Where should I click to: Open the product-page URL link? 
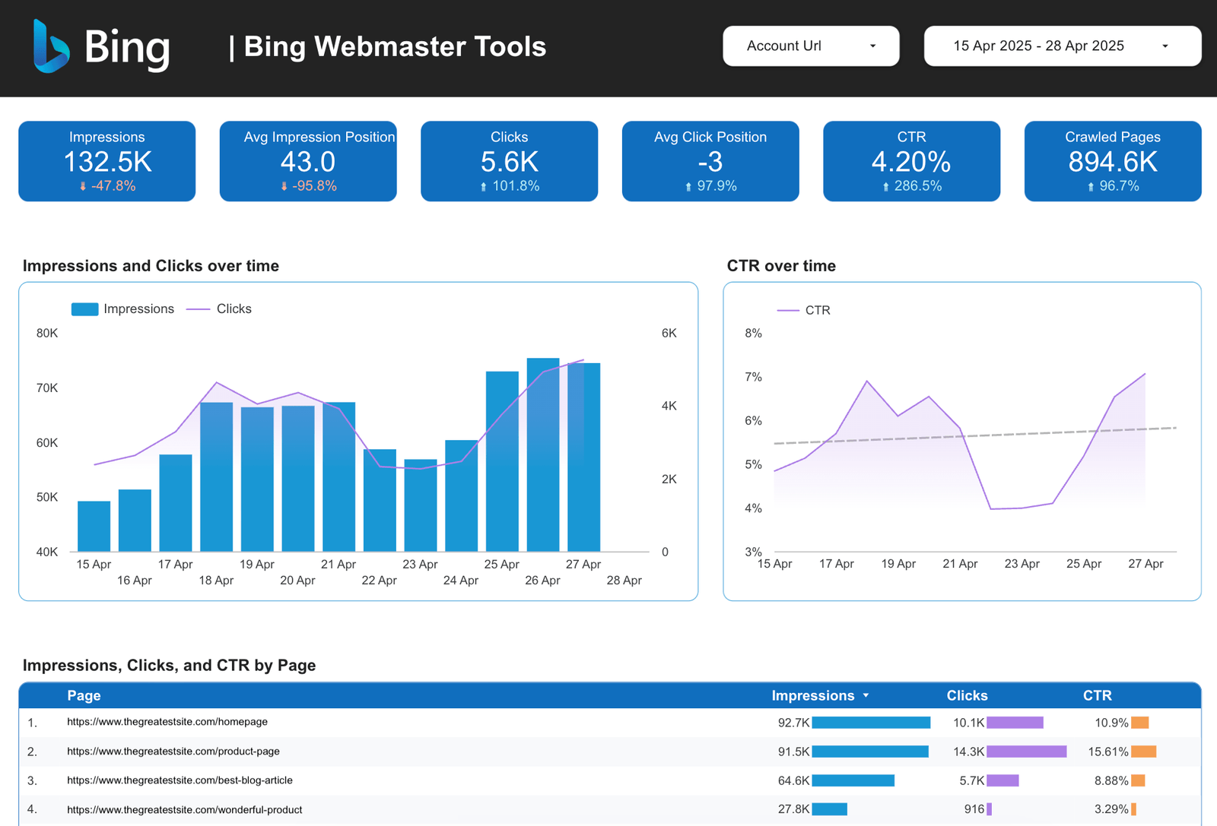(x=173, y=752)
